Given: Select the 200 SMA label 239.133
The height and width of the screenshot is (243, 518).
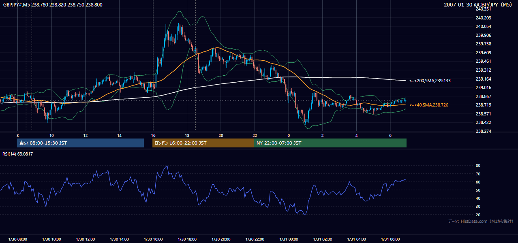Looking at the screenshot, I should click(x=430, y=81).
